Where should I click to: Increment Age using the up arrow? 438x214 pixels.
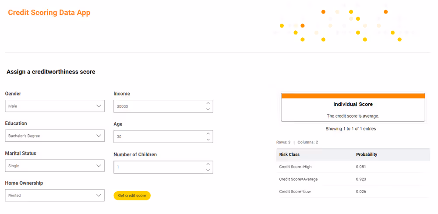click(x=208, y=134)
